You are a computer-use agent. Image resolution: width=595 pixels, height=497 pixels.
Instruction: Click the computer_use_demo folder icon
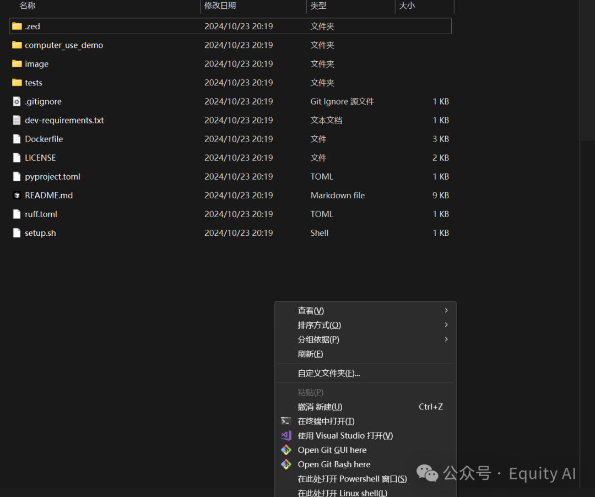[x=17, y=45]
